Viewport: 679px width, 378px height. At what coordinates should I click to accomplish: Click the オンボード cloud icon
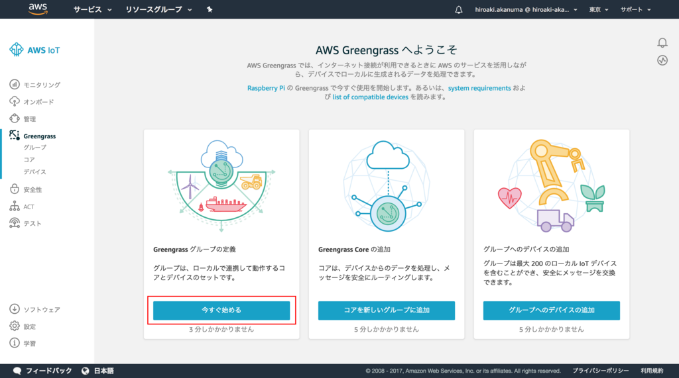pos(15,101)
